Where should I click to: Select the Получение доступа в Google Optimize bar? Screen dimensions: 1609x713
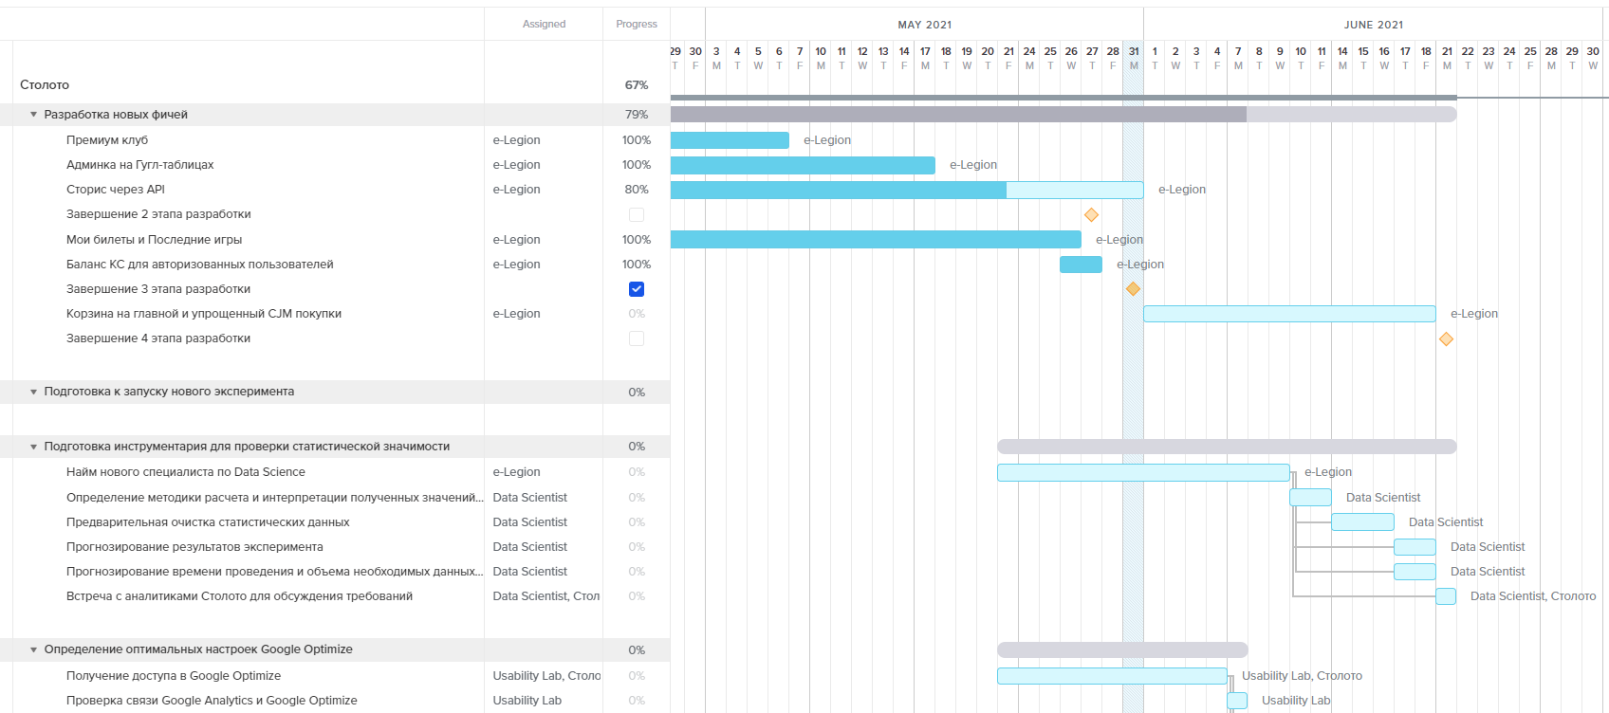[x=1112, y=676]
